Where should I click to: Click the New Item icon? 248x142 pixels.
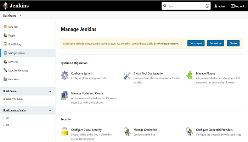[x=5, y=27]
